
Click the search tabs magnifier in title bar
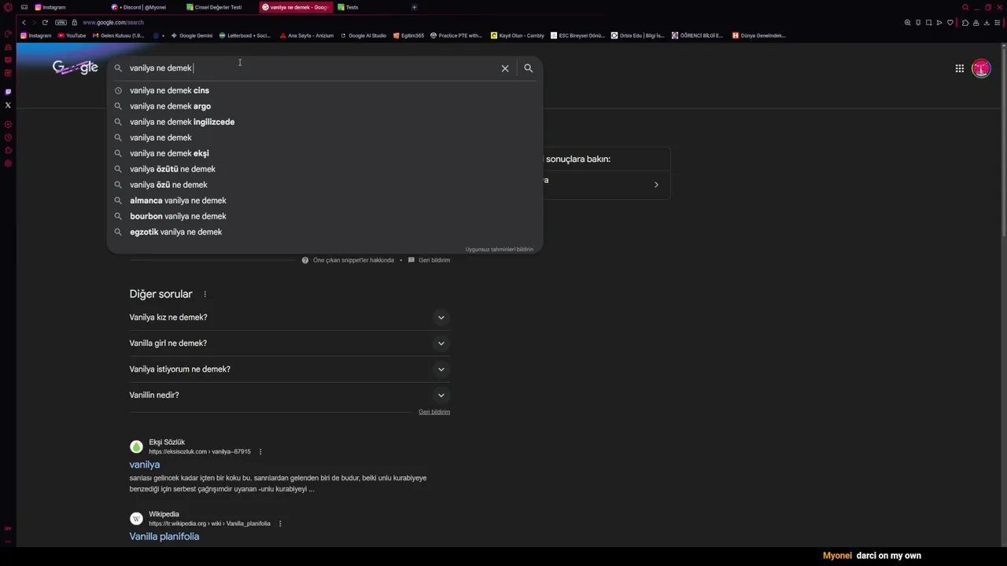tap(965, 7)
